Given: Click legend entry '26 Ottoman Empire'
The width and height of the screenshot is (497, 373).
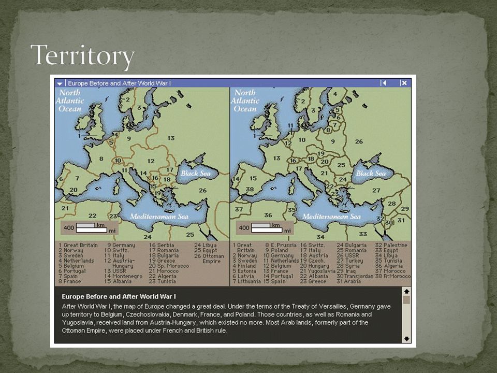Looking at the screenshot, I should click(x=209, y=259).
